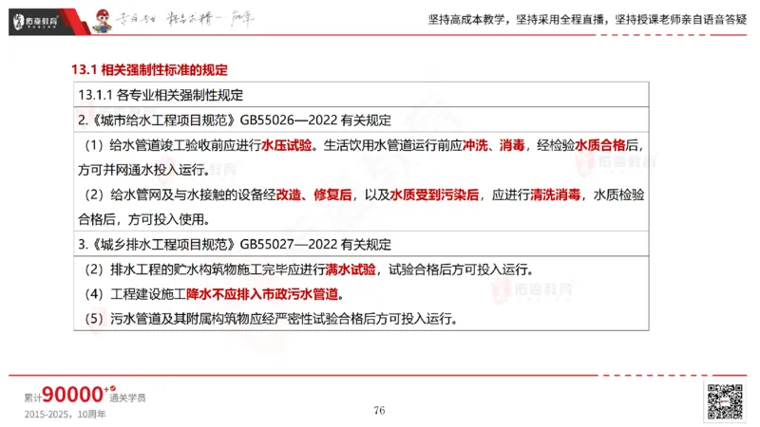Click the red text '满水试验'

click(351, 269)
